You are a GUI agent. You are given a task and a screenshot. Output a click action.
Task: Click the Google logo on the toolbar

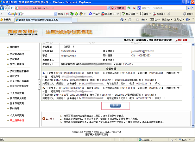click(13, 14)
